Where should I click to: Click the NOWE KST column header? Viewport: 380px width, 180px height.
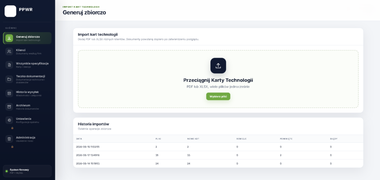click(x=193, y=139)
